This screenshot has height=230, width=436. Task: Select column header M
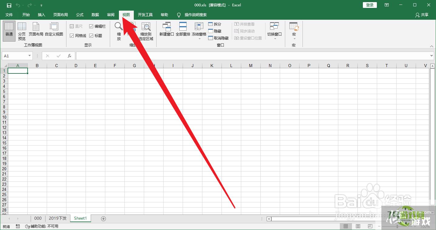click(251, 66)
